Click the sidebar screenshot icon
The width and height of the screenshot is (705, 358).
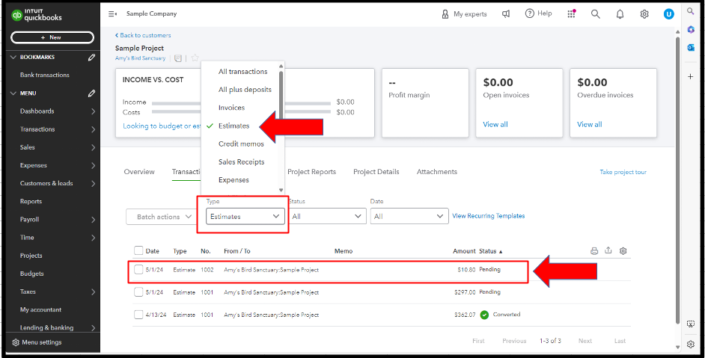coord(691,324)
